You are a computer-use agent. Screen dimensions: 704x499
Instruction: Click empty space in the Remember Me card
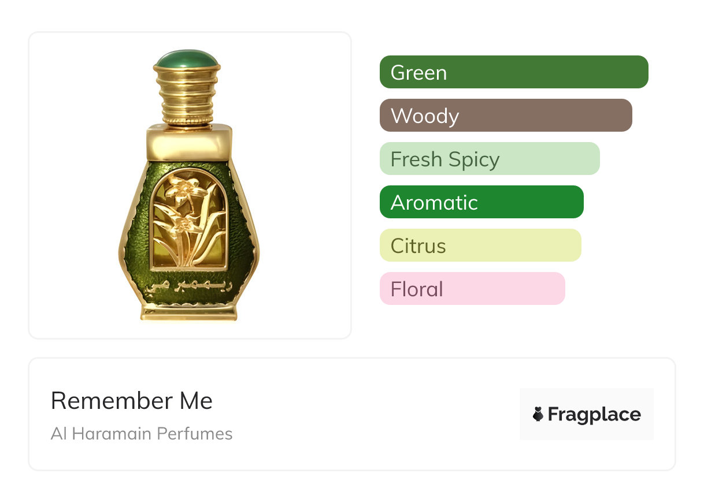[370, 416]
